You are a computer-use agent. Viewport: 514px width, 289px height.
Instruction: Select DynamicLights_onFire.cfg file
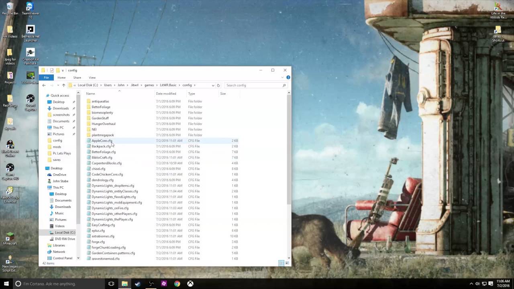tap(110, 208)
